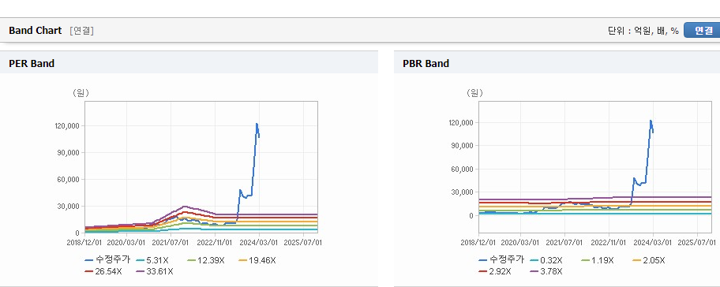Toggle the 2.05X legend series

click(x=648, y=260)
